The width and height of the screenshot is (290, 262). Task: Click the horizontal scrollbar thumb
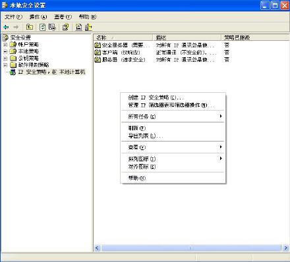pos(191,248)
